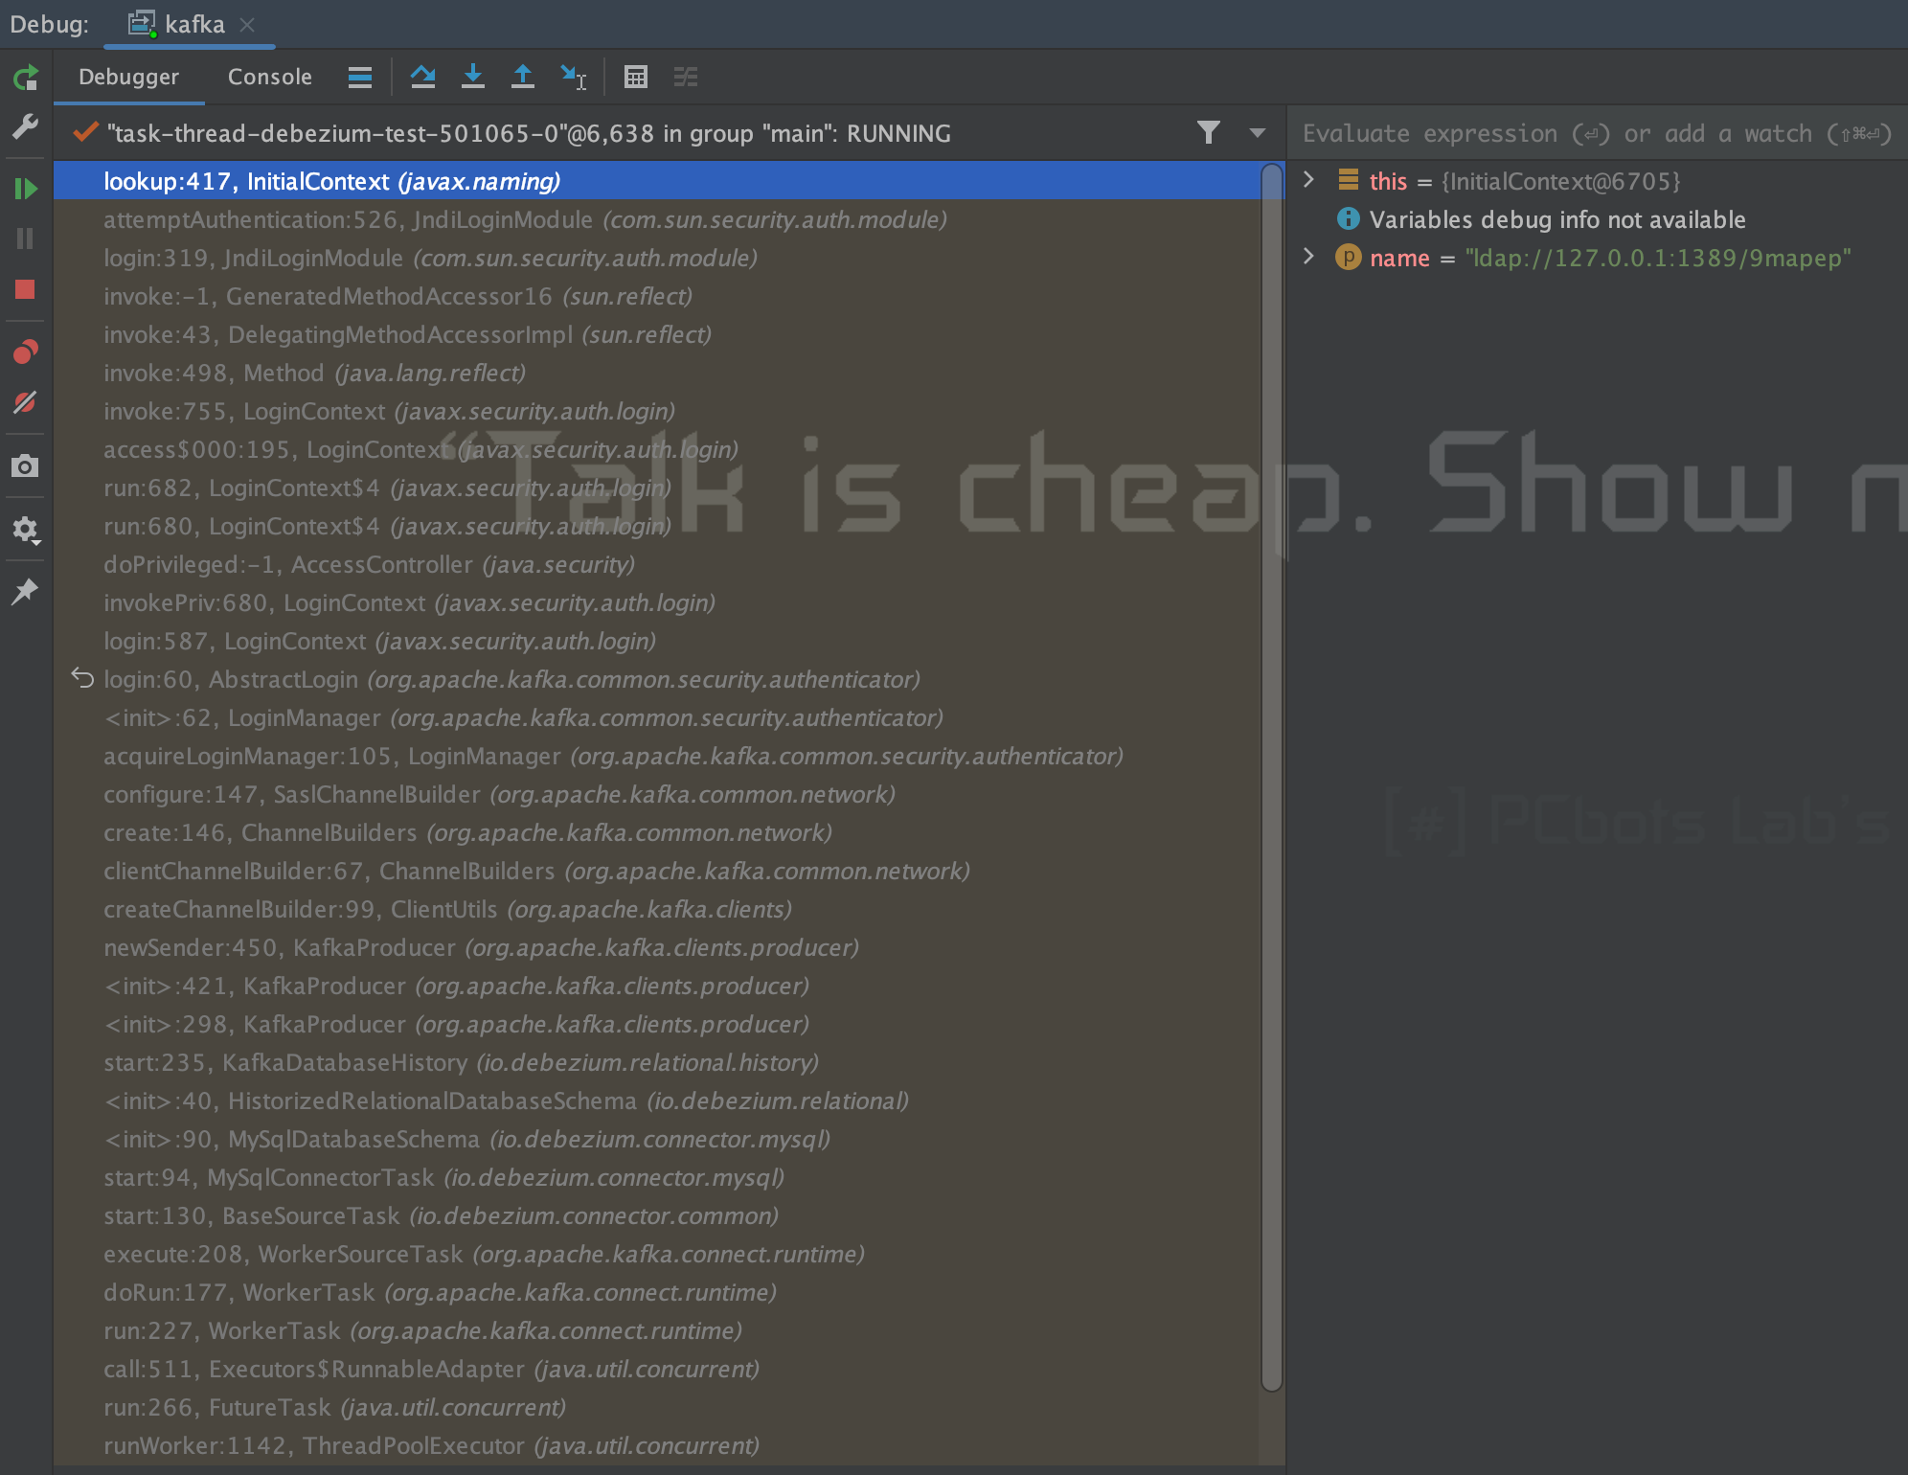This screenshot has height=1475, width=1908.
Task: Open the wrench settings icon
Action: click(26, 126)
